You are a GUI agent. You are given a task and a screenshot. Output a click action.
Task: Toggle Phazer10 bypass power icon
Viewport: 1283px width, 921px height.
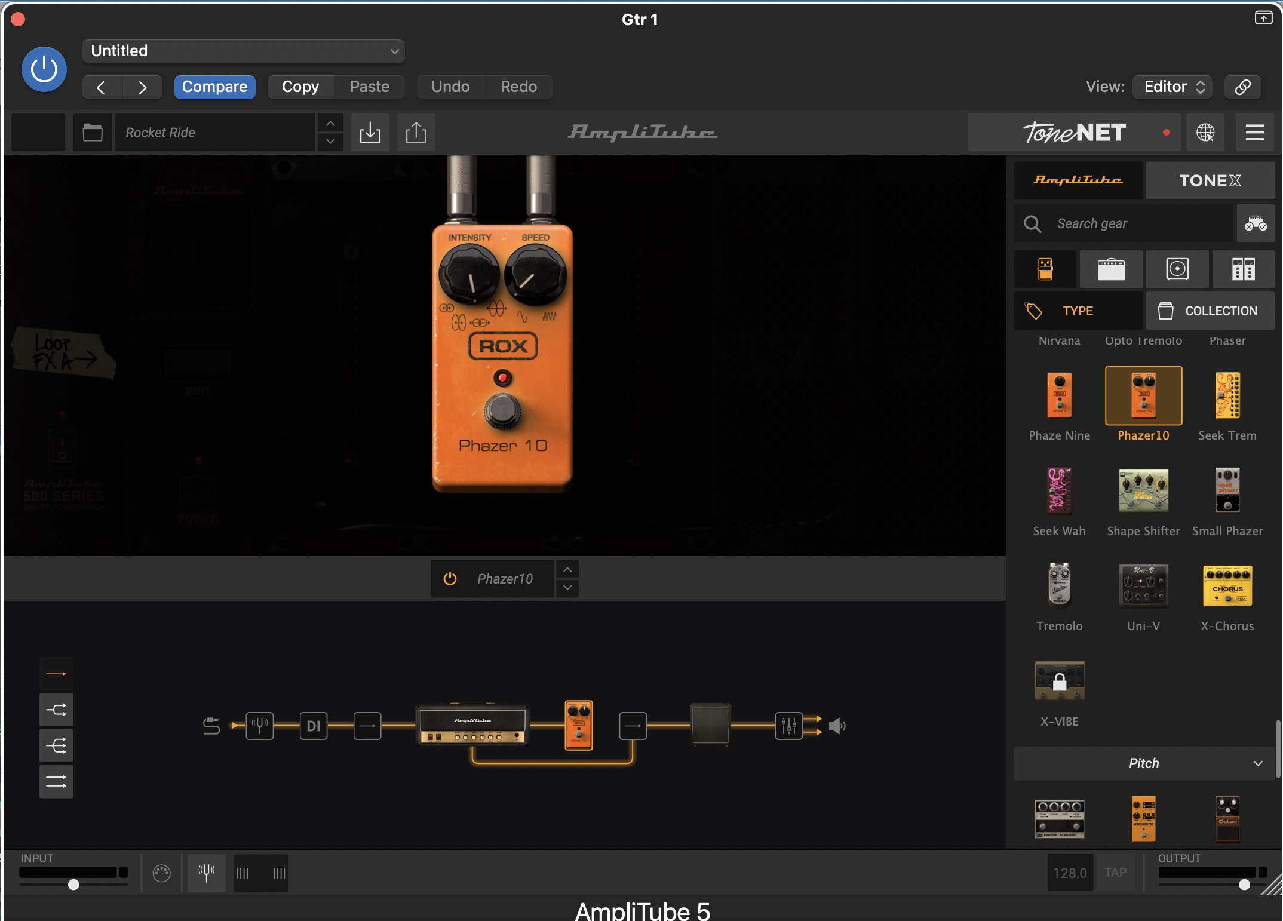coord(450,579)
